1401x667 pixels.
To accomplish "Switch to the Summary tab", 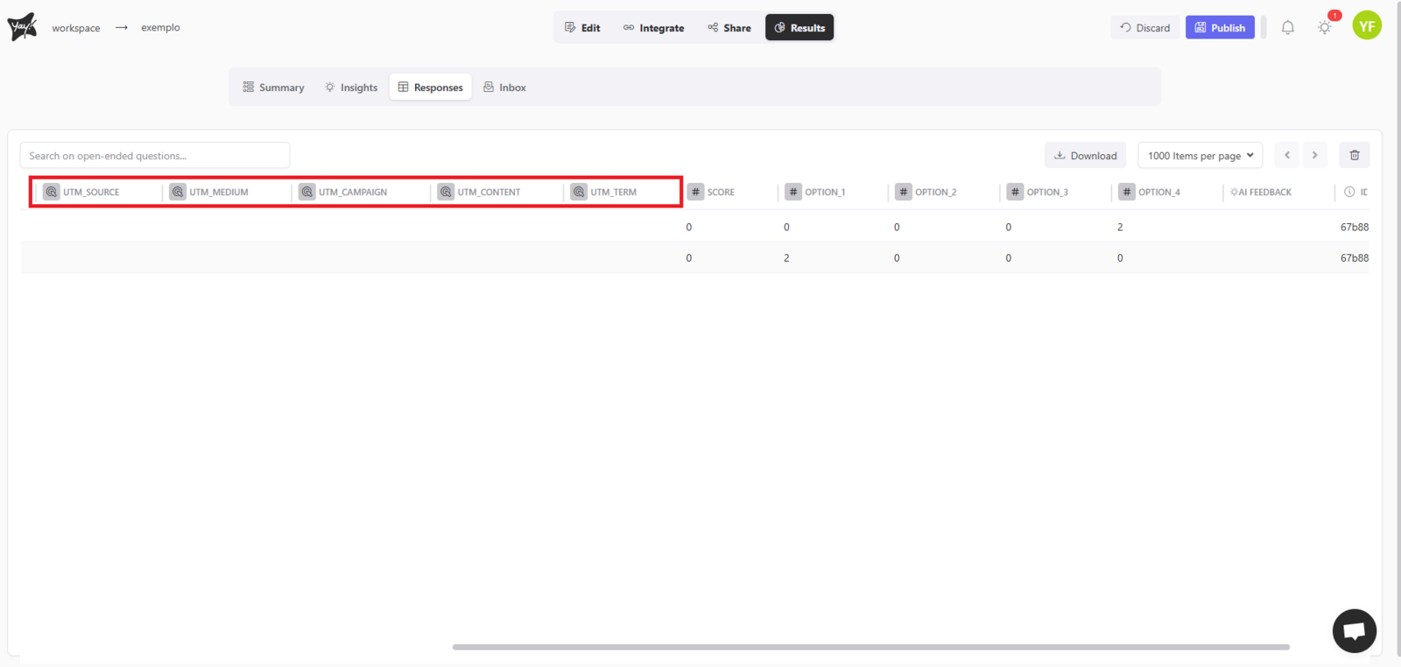I will (273, 88).
